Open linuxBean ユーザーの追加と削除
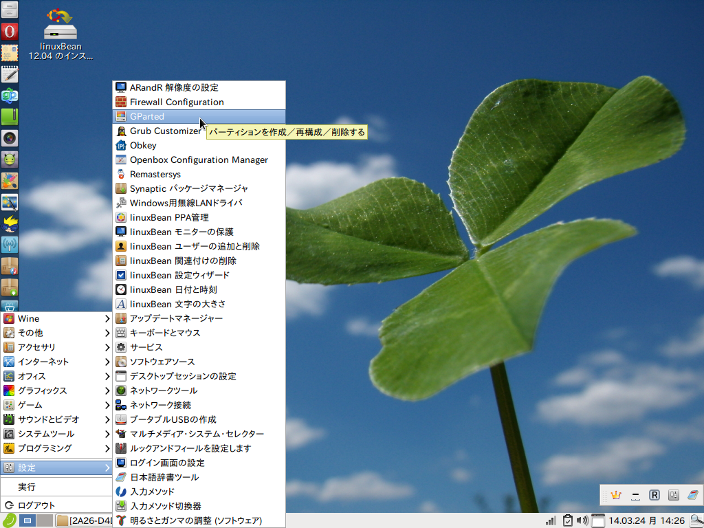Image resolution: width=704 pixels, height=528 pixels. 199,246
